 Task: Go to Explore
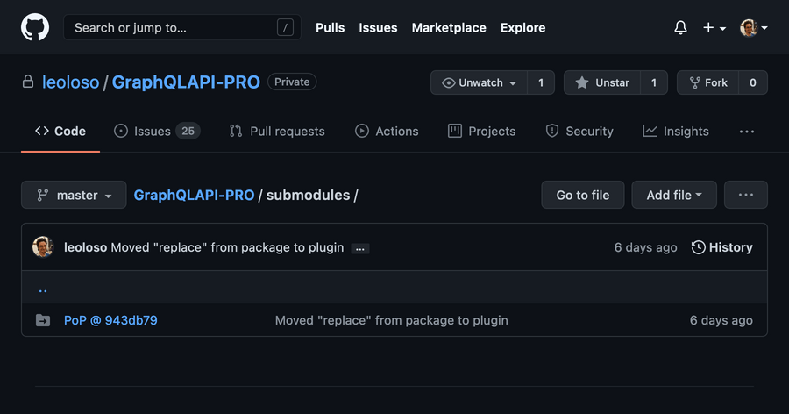[522, 28]
